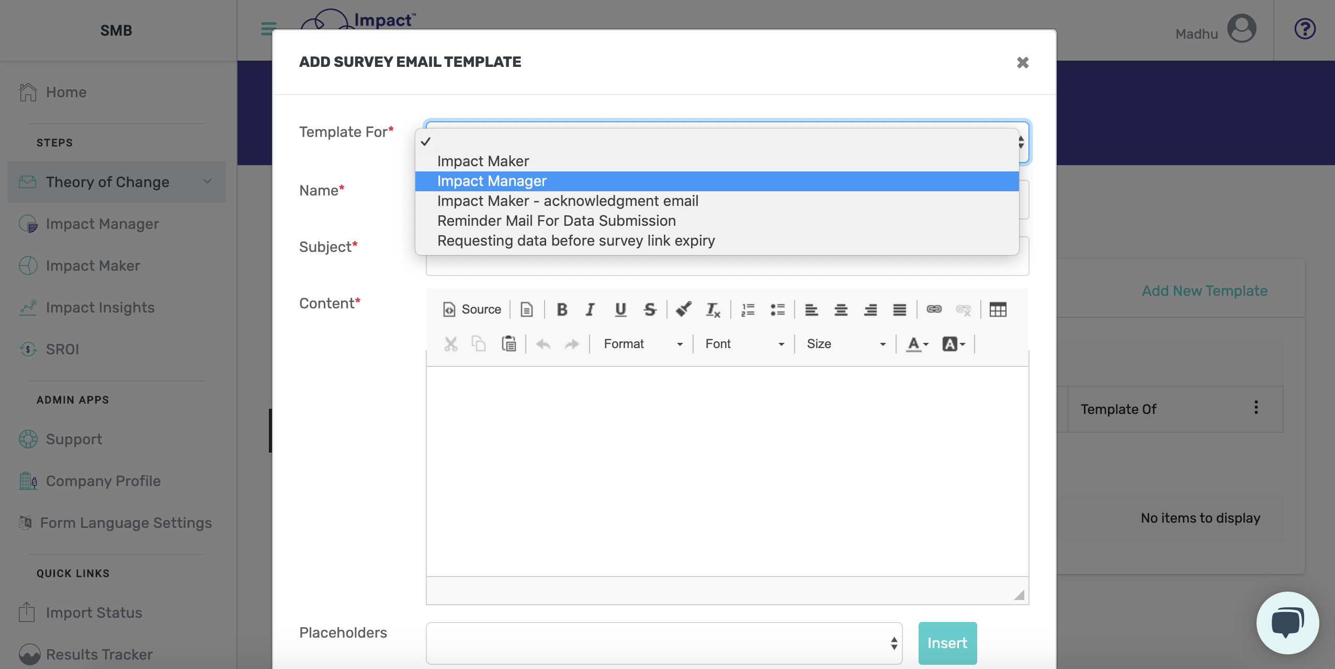Click the Template For dropdown stepper arrows

coord(1021,142)
